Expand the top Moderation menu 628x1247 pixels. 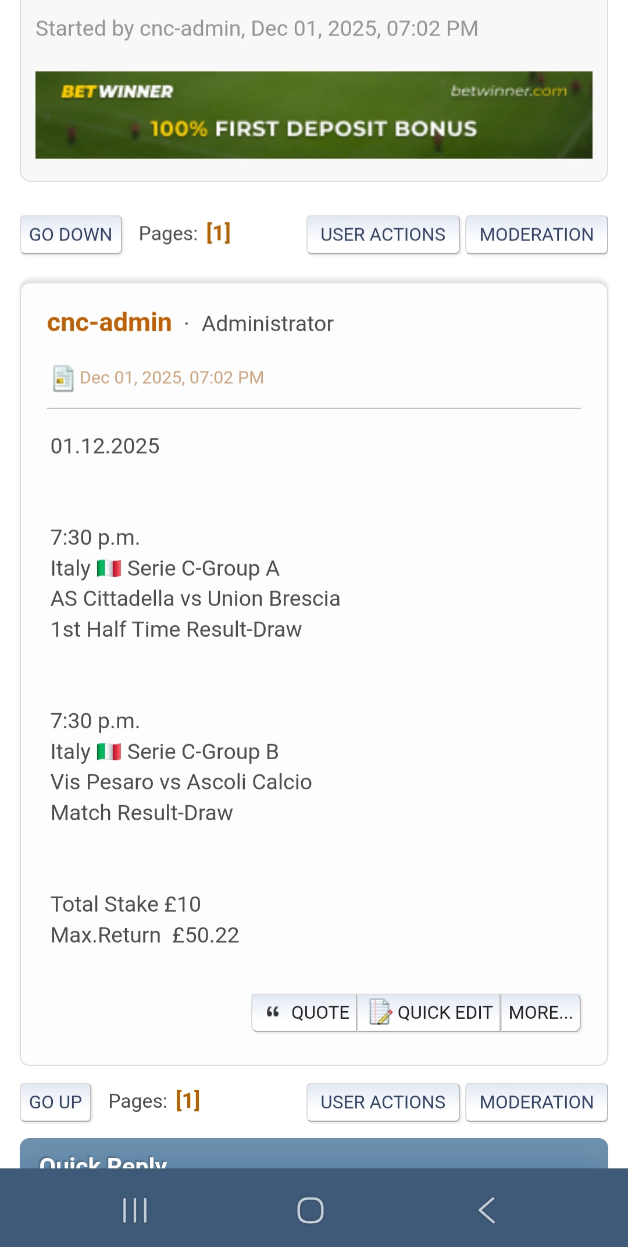pos(536,235)
